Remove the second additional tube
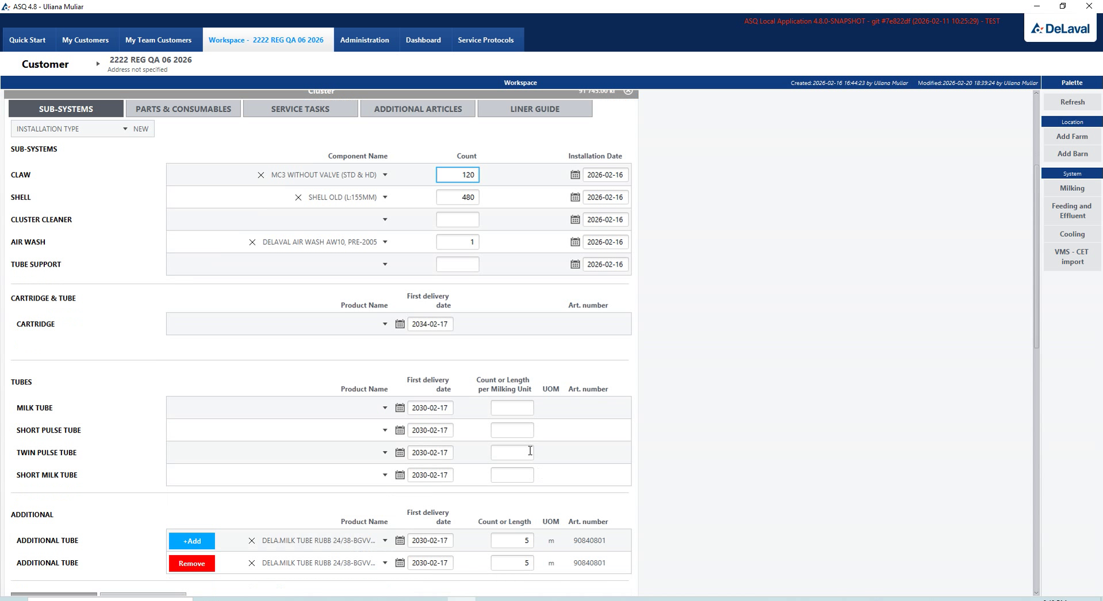 click(192, 563)
